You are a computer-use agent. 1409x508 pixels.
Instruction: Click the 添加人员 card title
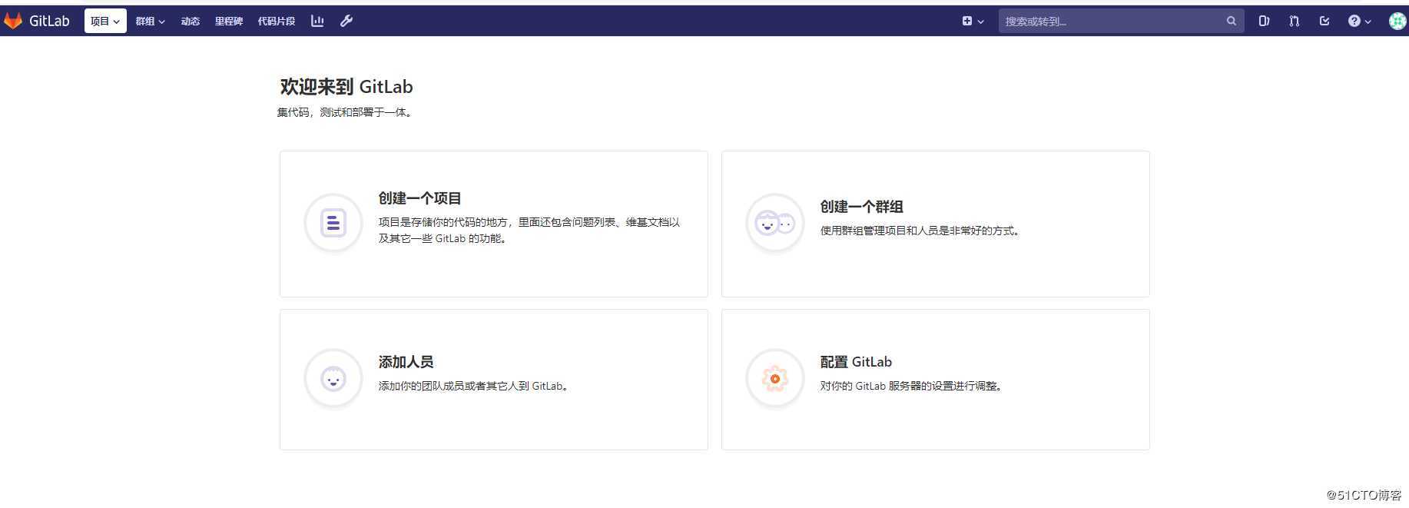[406, 362]
